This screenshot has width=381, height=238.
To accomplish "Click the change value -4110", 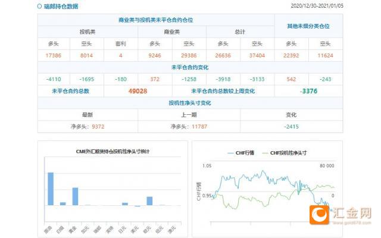I will point(54,79).
